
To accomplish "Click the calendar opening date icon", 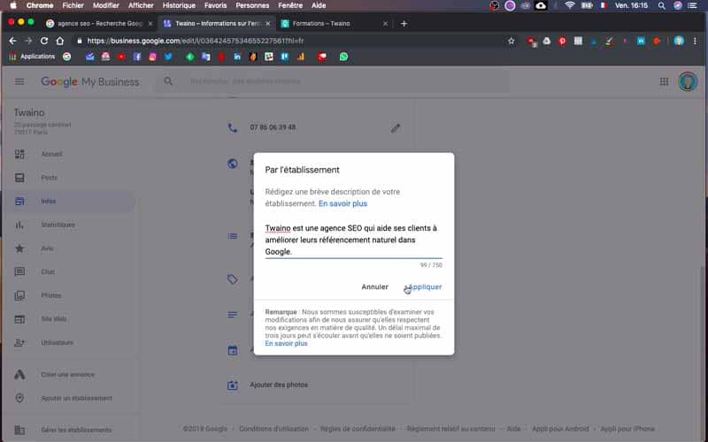I will 232,350.
